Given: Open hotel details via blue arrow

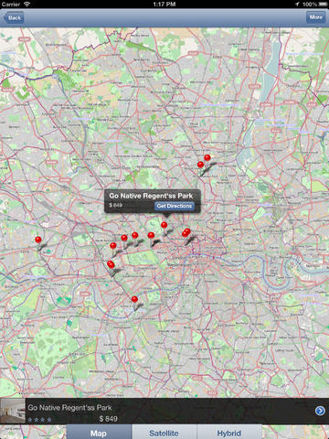Looking at the screenshot, I should (320, 411).
